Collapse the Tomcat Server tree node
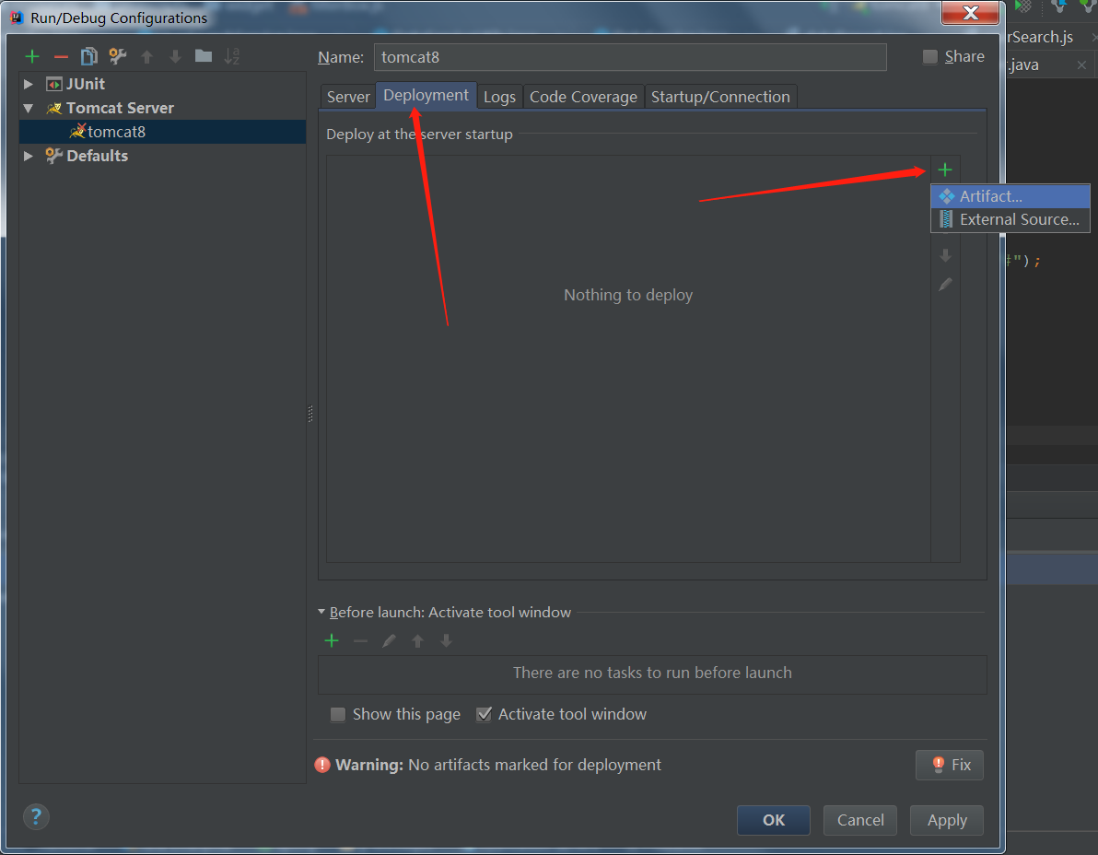Image resolution: width=1098 pixels, height=855 pixels. (x=29, y=108)
